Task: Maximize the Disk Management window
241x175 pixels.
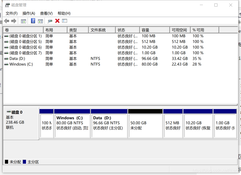Action: point(216,5)
